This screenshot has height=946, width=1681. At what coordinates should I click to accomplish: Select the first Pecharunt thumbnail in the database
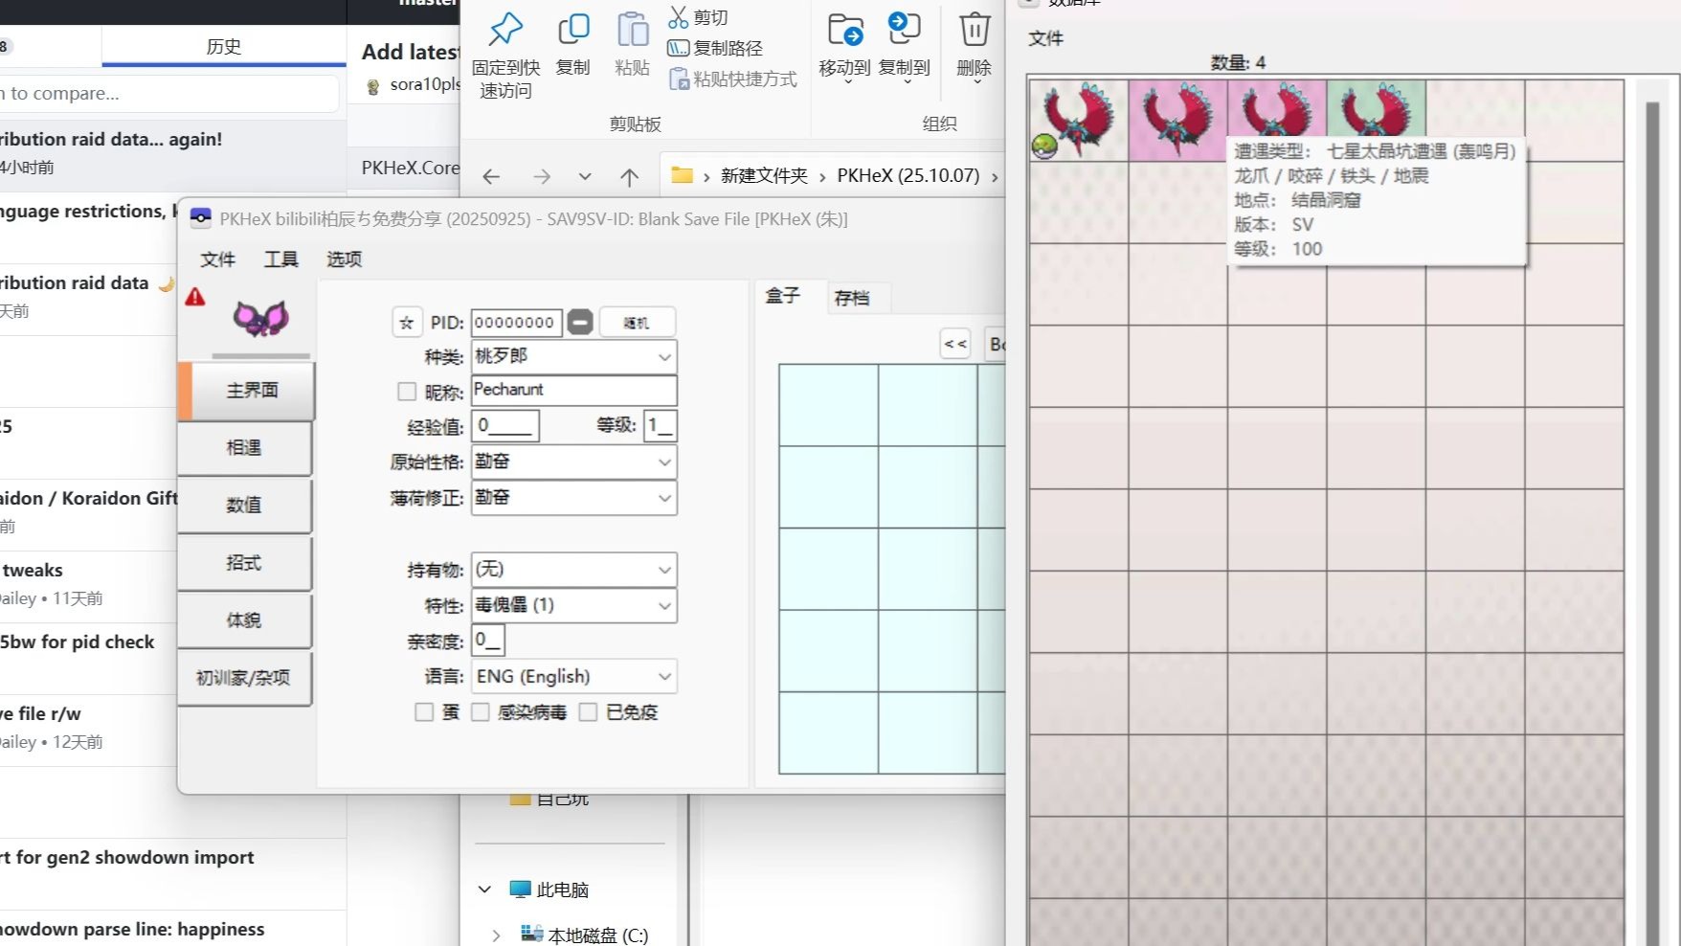(1079, 120)
